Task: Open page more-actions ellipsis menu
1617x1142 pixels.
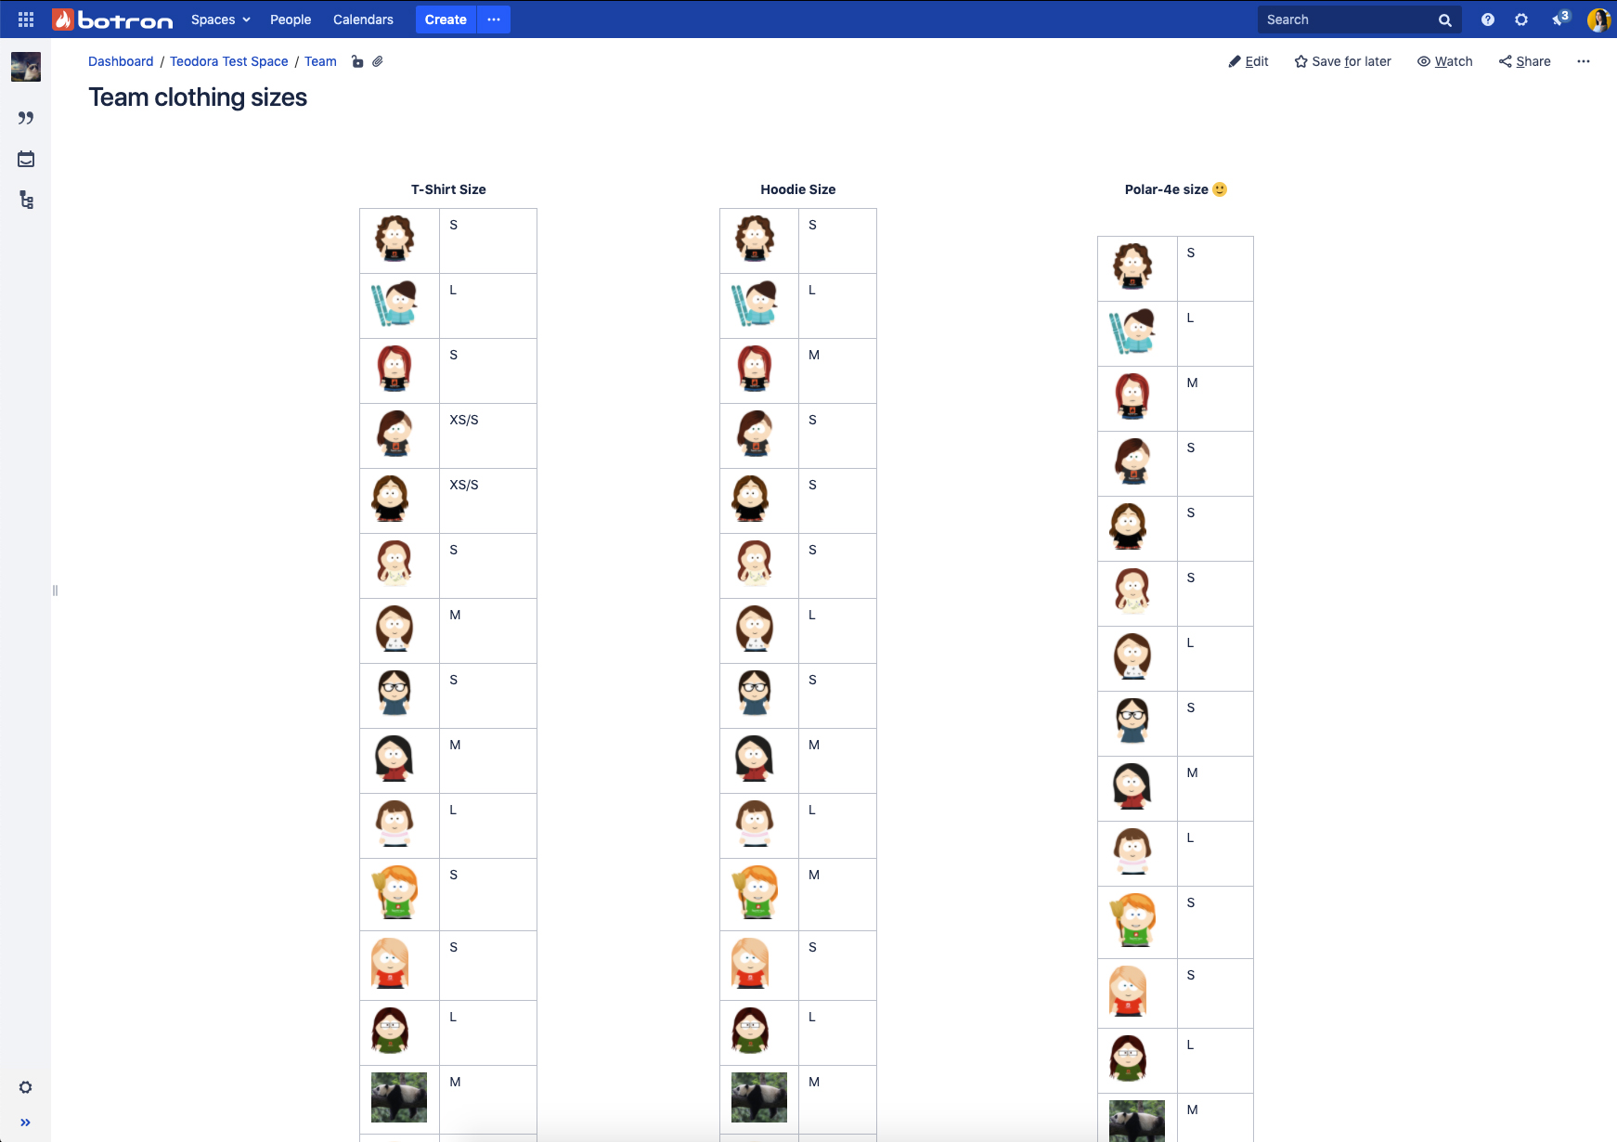Action: [1584, 61]
